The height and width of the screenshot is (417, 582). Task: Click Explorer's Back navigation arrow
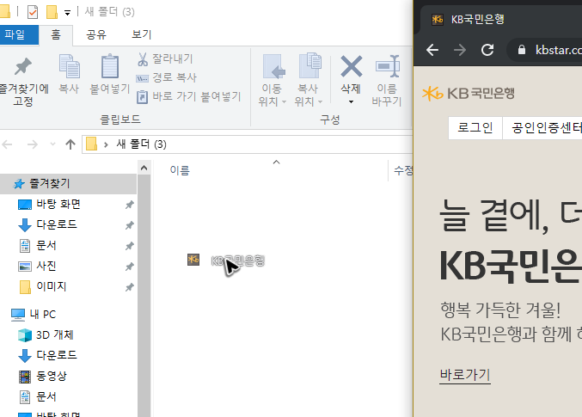(8, 144)
